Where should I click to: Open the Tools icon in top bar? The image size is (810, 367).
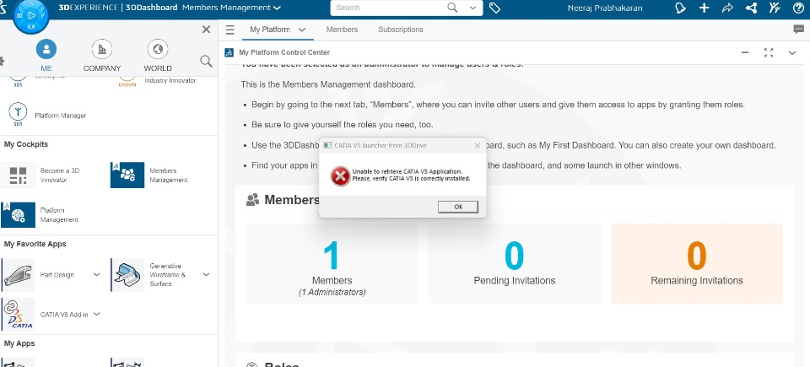pos(775,8)
